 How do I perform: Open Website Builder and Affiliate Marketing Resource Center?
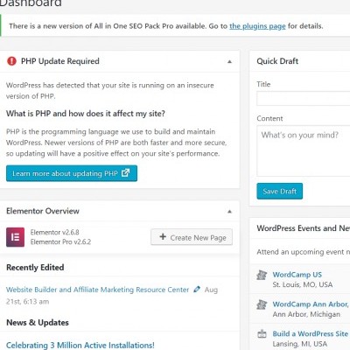[98, 290]
